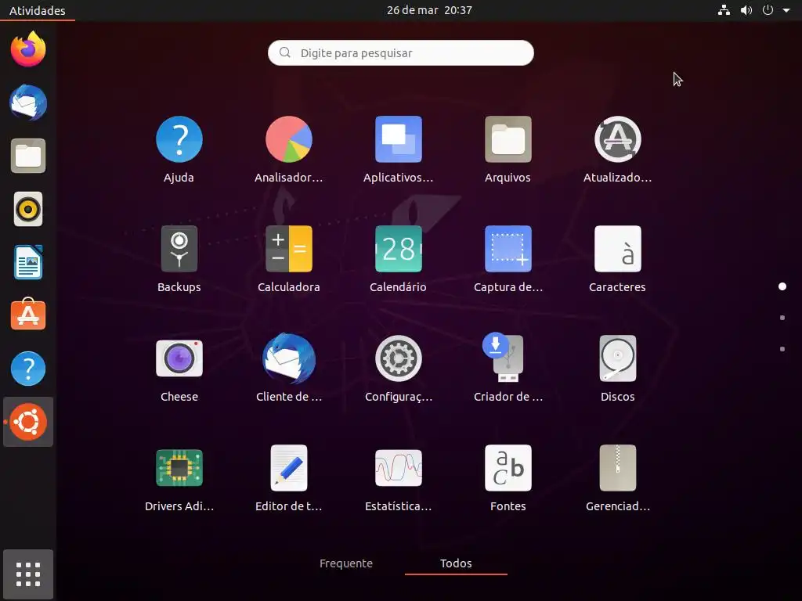Open Firefox from the dock
Viewport: 802px width, 601px height.
pos(28,49)
